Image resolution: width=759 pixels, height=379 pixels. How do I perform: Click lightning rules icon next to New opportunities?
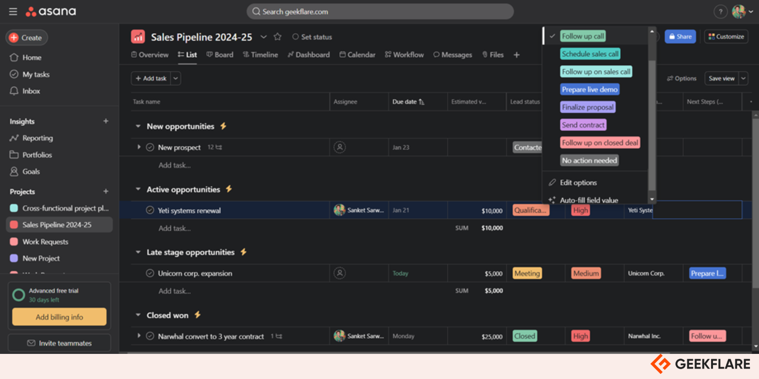(x=223, y=126)
